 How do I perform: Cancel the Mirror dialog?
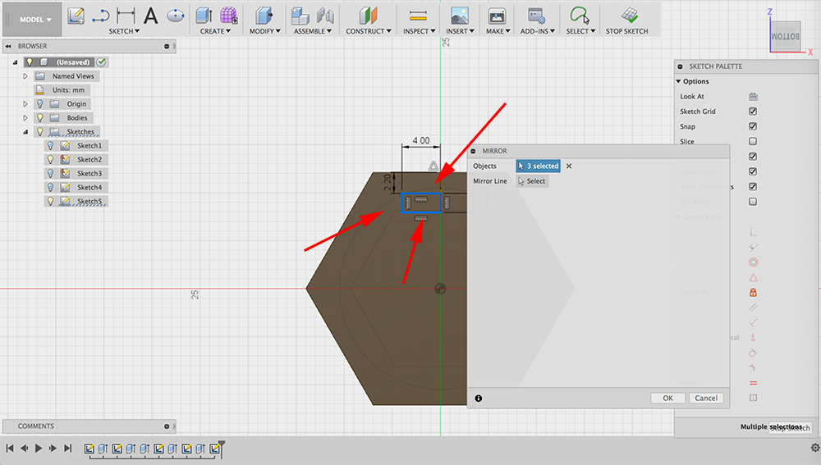[706, 398]
